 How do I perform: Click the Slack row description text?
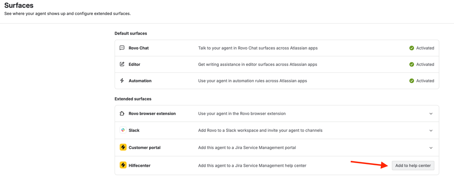[260, 130]
